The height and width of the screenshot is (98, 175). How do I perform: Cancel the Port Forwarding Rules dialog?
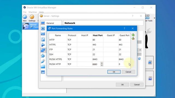pos(128,72)
